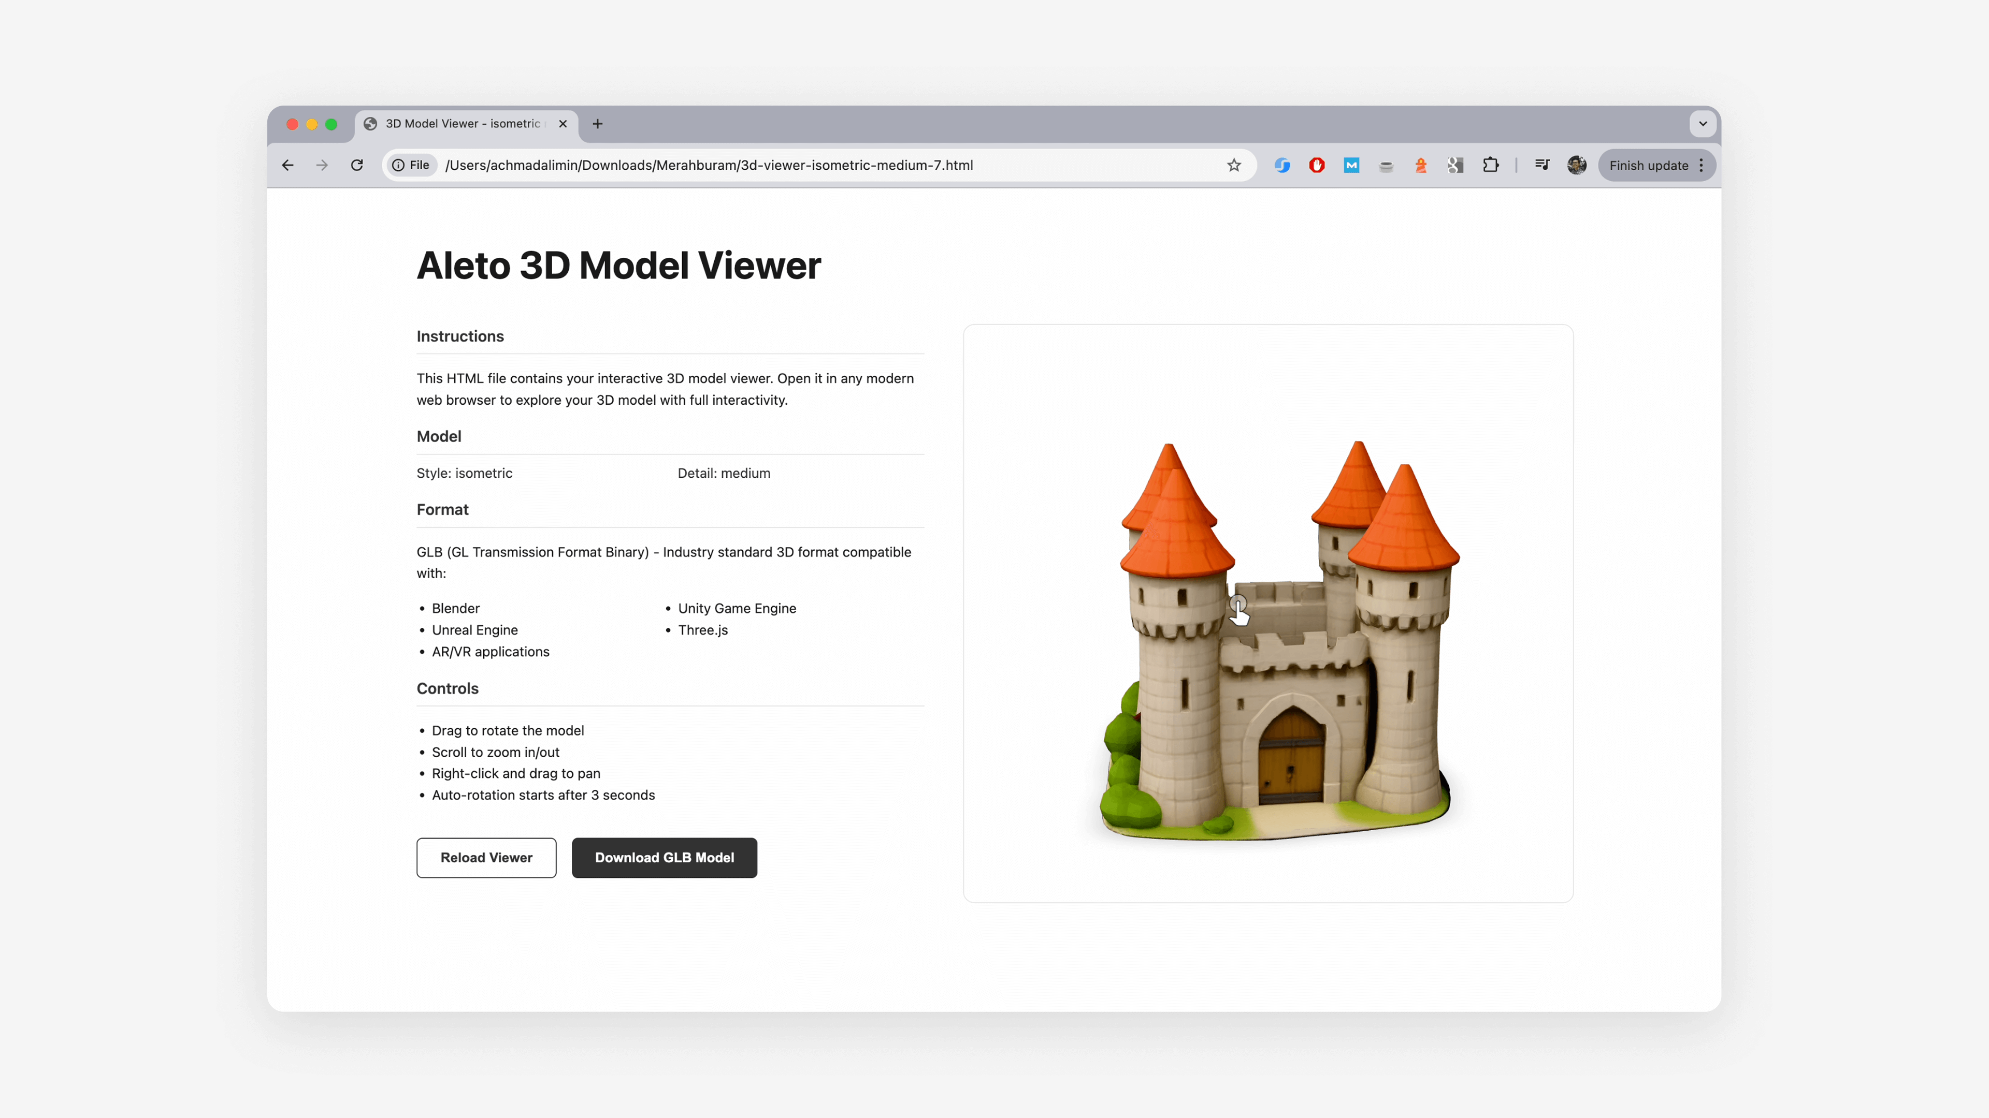Click the Reload Viewer button
The width and height of the screenshot is (1989, 1118).
point(486,857)
